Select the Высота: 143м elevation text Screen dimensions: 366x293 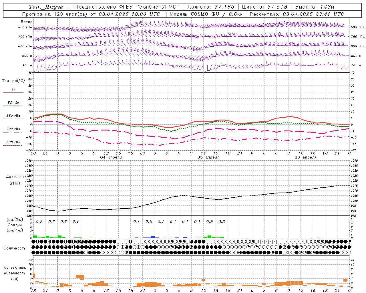coord(315,7)
